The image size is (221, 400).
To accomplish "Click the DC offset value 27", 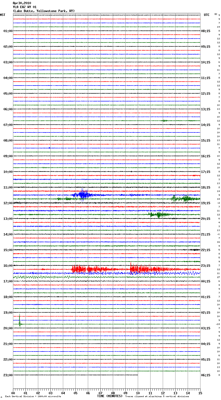I will pos(219,277).
